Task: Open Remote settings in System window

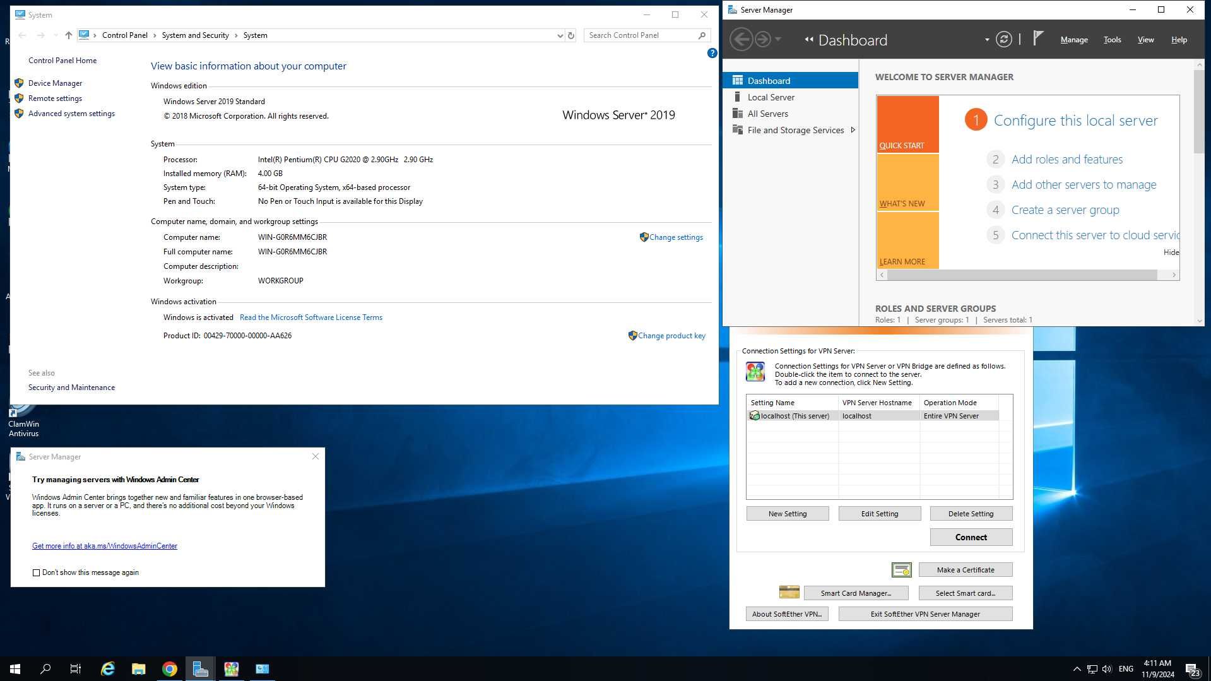Action: tap(55, 98)
